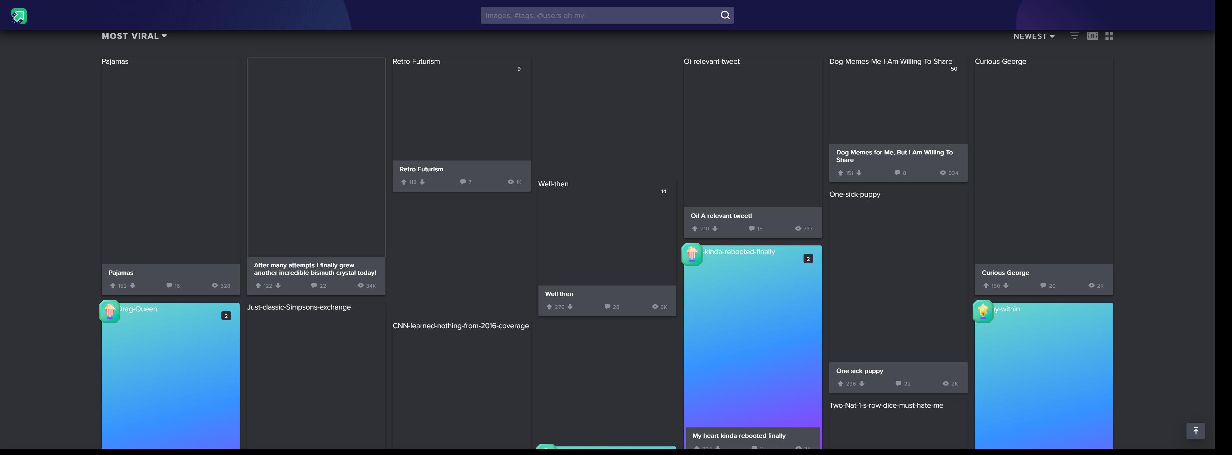Open the Imgur home logo icon
Image resolution: width=1232 pixels, height=455 pixels.
[x=19, y=16]
